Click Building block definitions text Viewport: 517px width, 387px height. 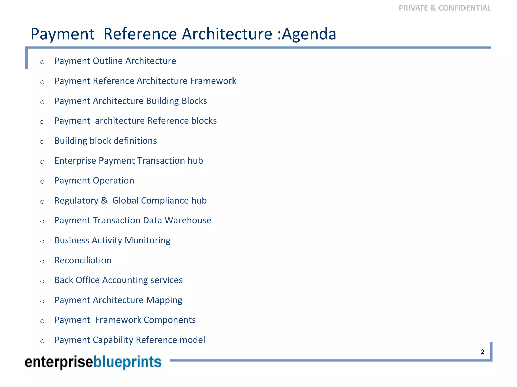coord(106,141)
